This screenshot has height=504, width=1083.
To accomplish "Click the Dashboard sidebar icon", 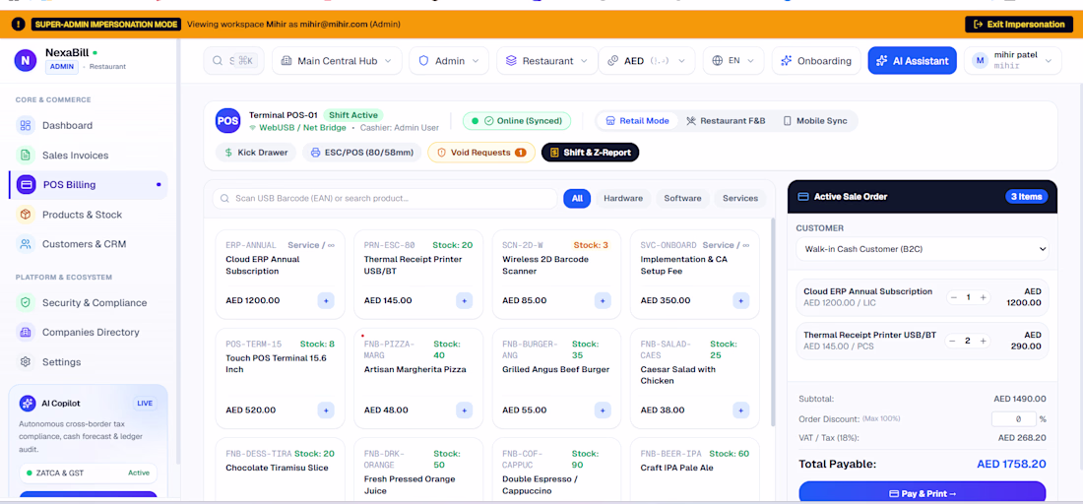I will 26,126.
